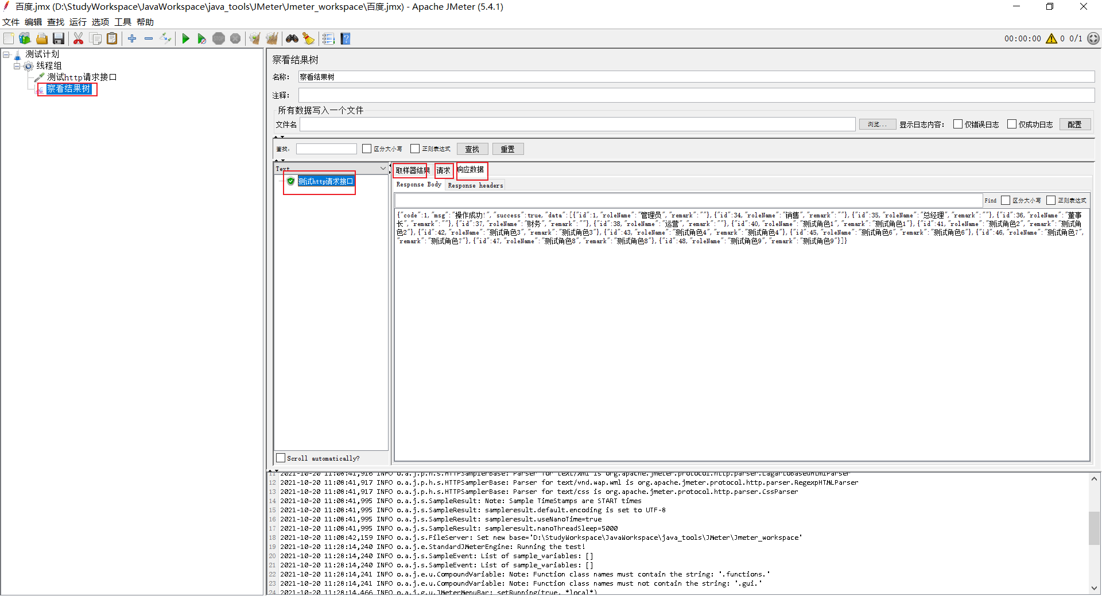This screenshot has height=596, width=1102.
Task: Click the Cut scissors icon
Action: coord(79,38)
